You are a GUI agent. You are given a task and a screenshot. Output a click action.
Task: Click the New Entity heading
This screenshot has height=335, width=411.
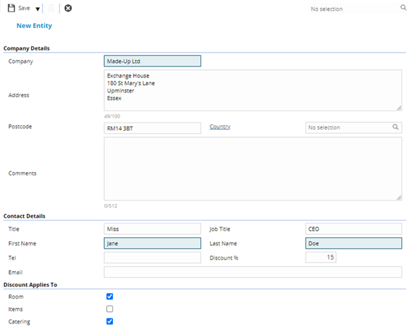tap(34, 26)
